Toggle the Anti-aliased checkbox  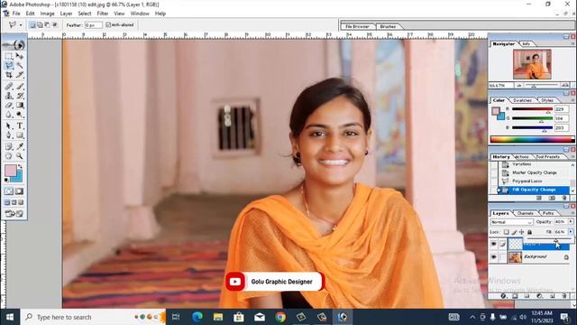coord(108,25)
